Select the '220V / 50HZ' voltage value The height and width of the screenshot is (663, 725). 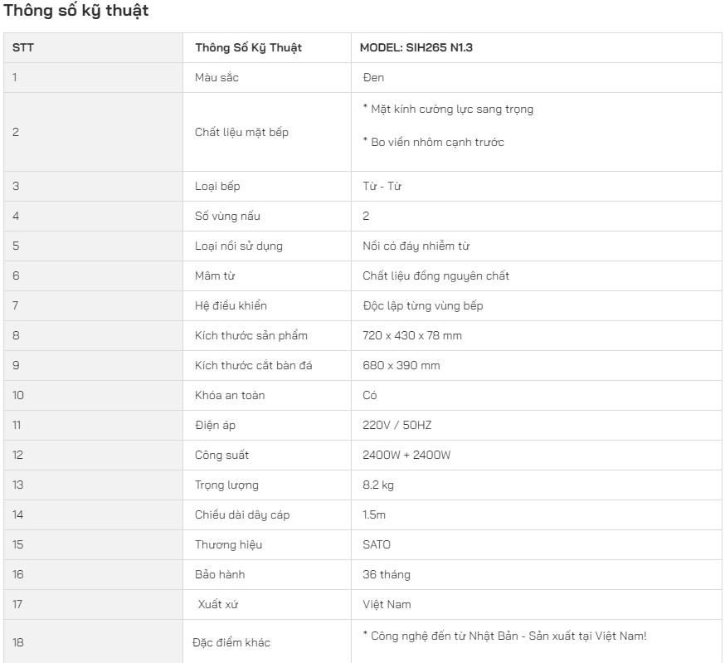(x=397, y=425)
